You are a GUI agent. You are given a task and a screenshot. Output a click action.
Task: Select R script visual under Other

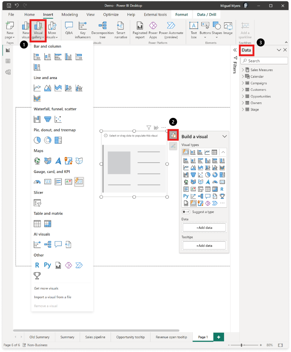(x=37, y=265)
